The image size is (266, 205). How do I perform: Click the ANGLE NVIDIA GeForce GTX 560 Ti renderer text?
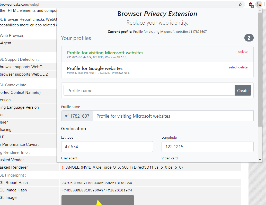[x=124, y=167]
